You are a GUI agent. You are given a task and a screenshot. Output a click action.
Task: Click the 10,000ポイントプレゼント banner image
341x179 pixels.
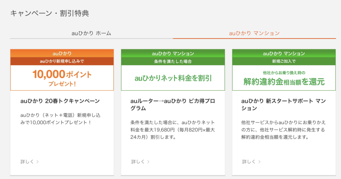pyautogui.click(x=62, y=78)
